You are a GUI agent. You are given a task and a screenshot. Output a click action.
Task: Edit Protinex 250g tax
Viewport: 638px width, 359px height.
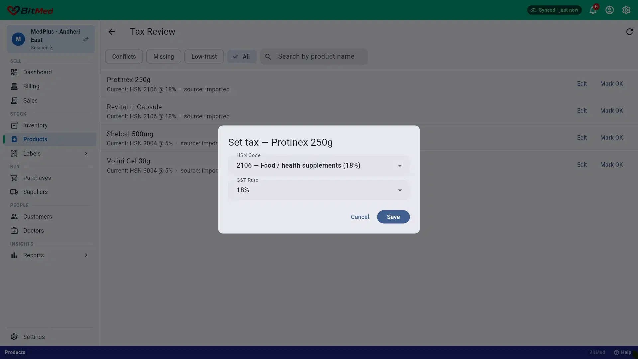tap(582, 84)
